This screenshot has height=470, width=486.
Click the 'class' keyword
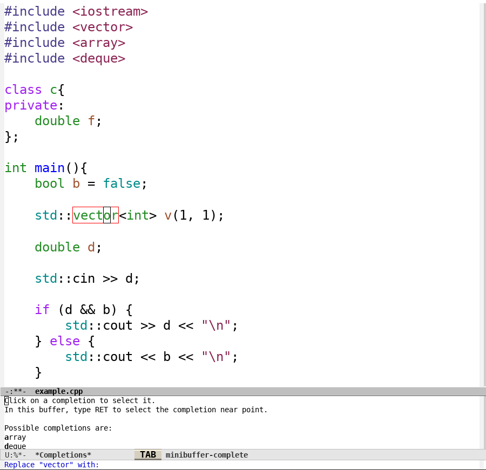[x=23, y=90]
